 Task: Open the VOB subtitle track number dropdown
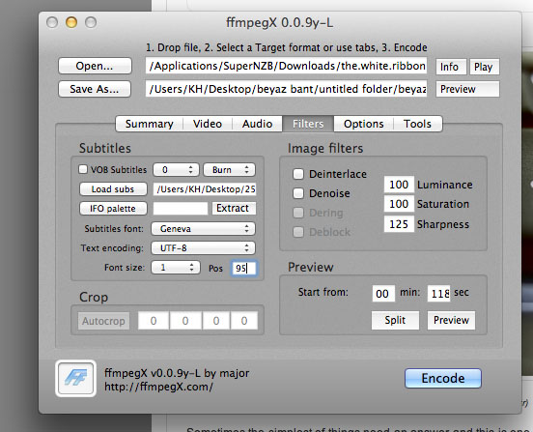(176, 169)
